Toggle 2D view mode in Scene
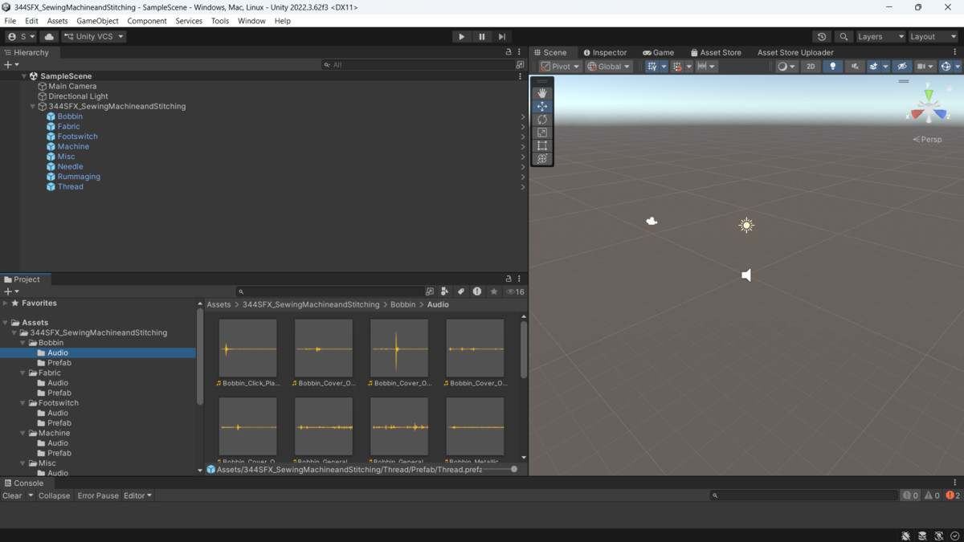 pos(811,67)
